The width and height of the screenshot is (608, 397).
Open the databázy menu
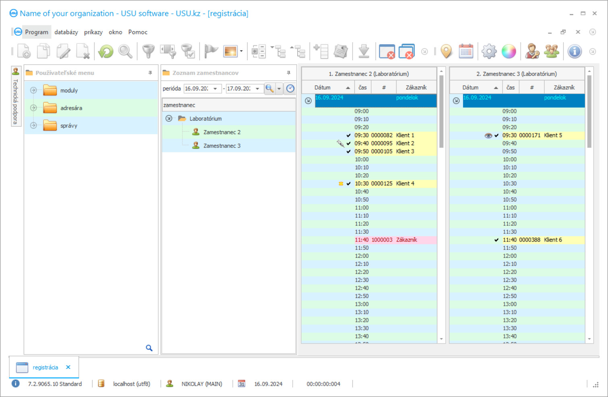coord(66,32)
